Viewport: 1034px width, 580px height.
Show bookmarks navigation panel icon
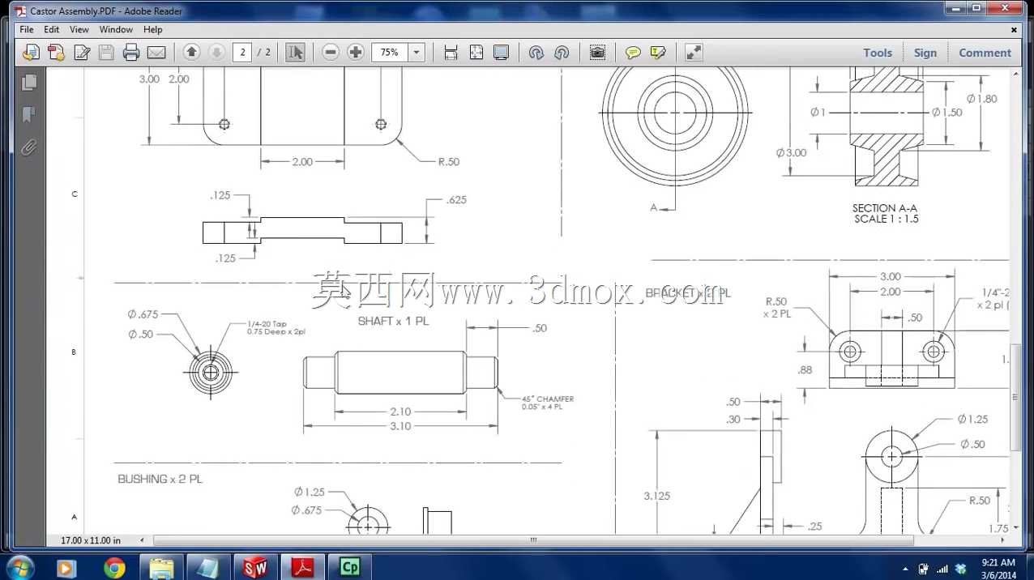coord(29,115)
